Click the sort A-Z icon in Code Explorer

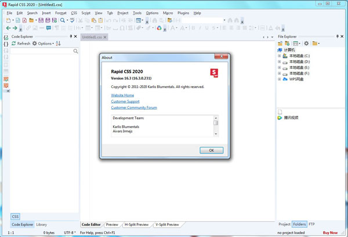[58, 43]
